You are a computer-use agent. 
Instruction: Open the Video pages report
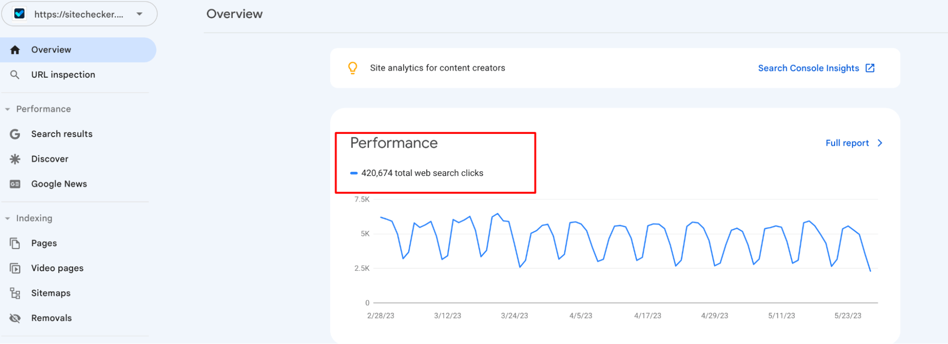pyautogui.click(x=57, y=268)
